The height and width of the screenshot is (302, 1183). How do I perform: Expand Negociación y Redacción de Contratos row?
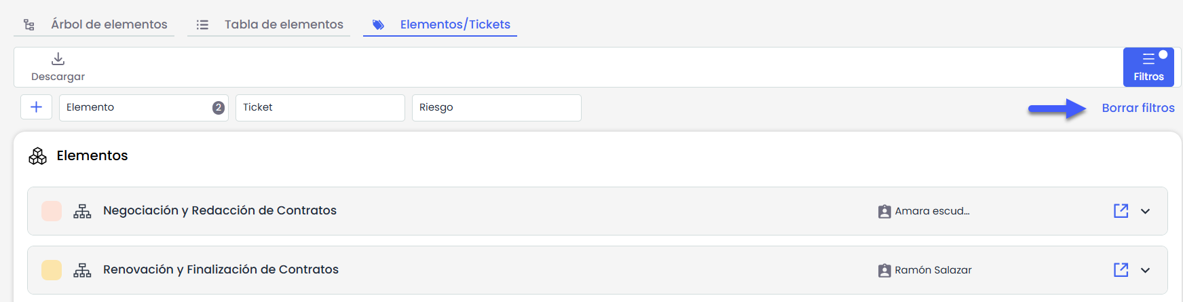tap(1145, 211)
